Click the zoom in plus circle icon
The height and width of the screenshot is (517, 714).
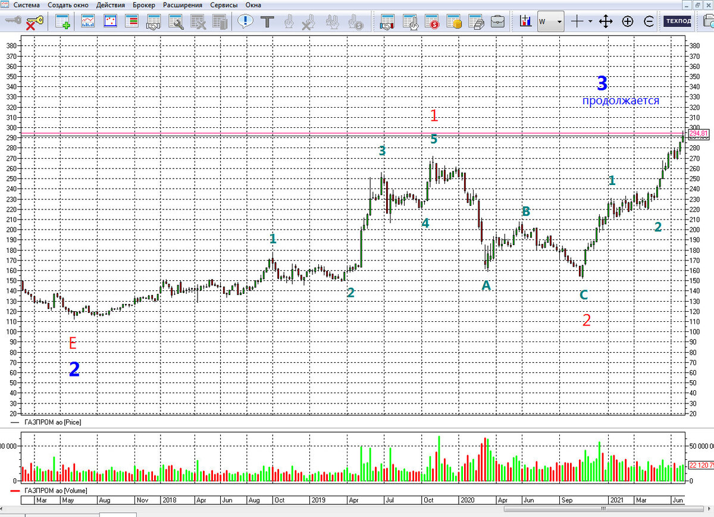pyautogui.click(x=627, y=22)
